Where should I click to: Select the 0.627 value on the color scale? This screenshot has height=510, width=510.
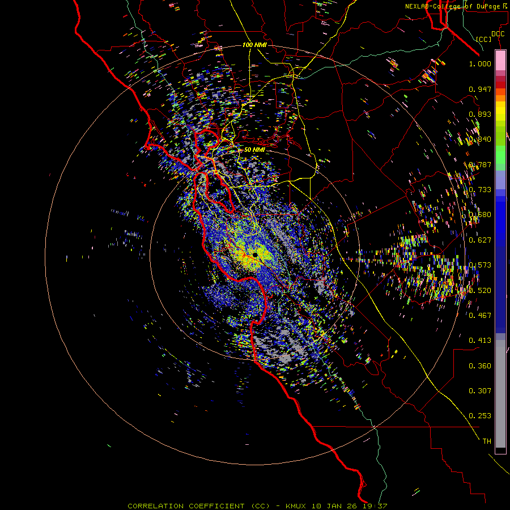tap(480, 240)
